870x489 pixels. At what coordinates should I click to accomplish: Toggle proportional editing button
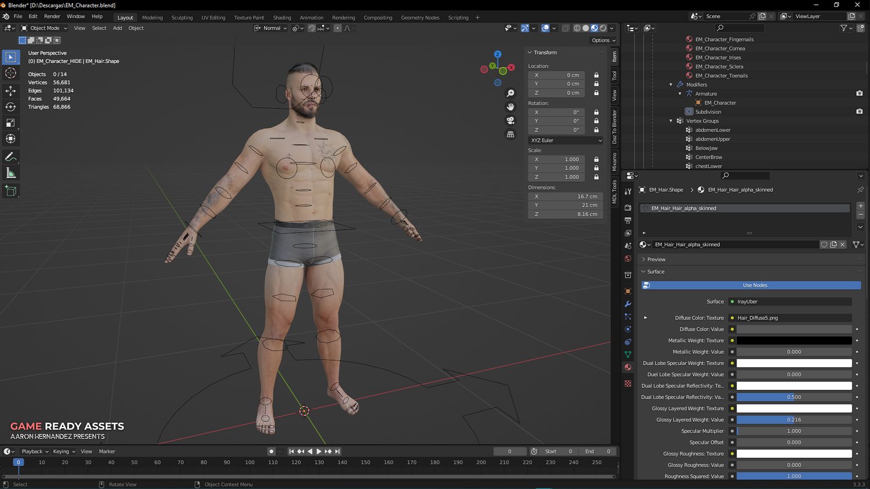click(338, 28)
